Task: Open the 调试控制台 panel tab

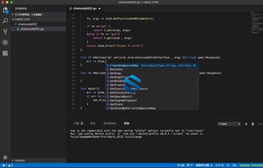Action: pyautogui.click(x=110, y=123)
